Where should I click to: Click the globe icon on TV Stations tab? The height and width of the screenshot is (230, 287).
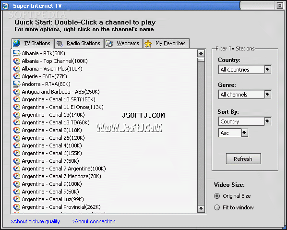point(17,43)
